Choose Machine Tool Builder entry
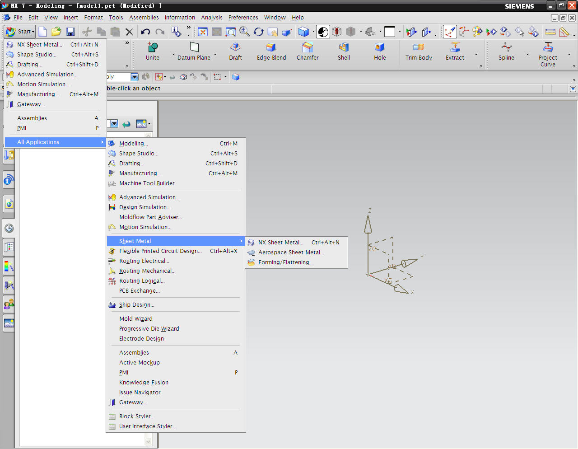The height and width of the screenshot is (449, 578). point(176,183)
